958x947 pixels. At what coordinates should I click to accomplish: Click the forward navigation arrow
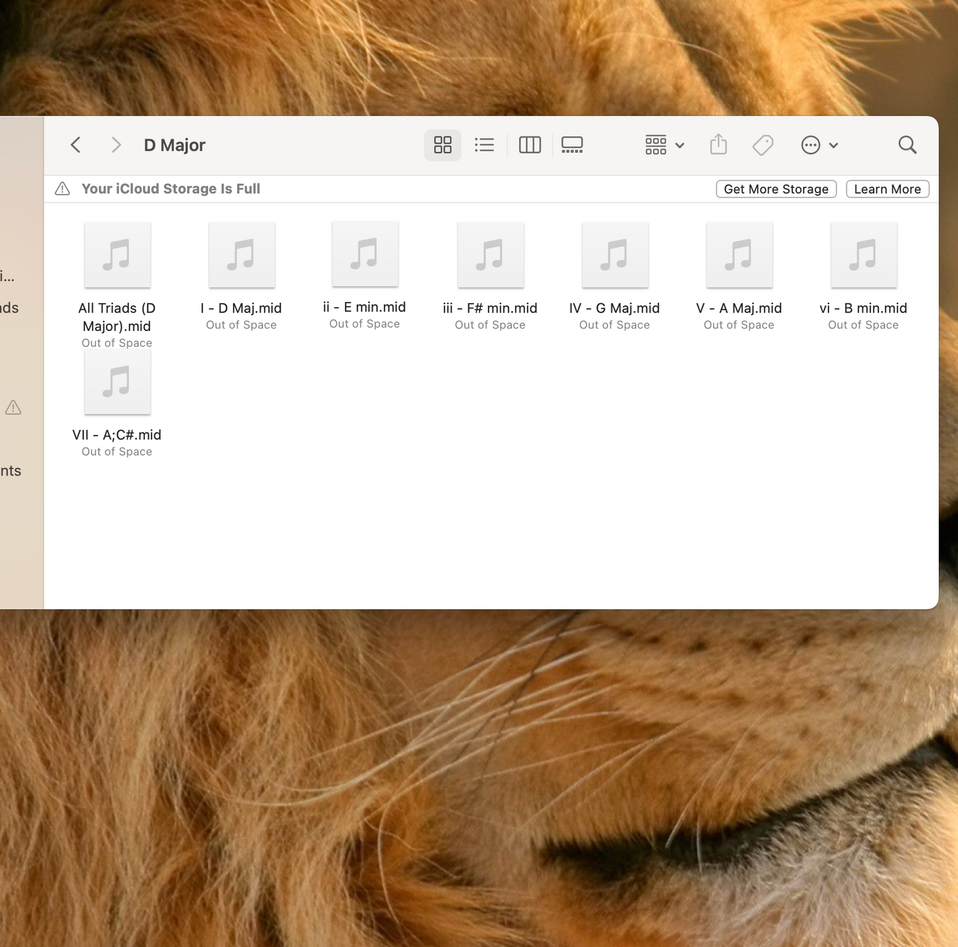pos(116,145)
